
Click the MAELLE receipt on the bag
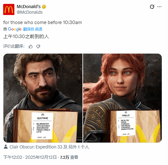(126, 123)
